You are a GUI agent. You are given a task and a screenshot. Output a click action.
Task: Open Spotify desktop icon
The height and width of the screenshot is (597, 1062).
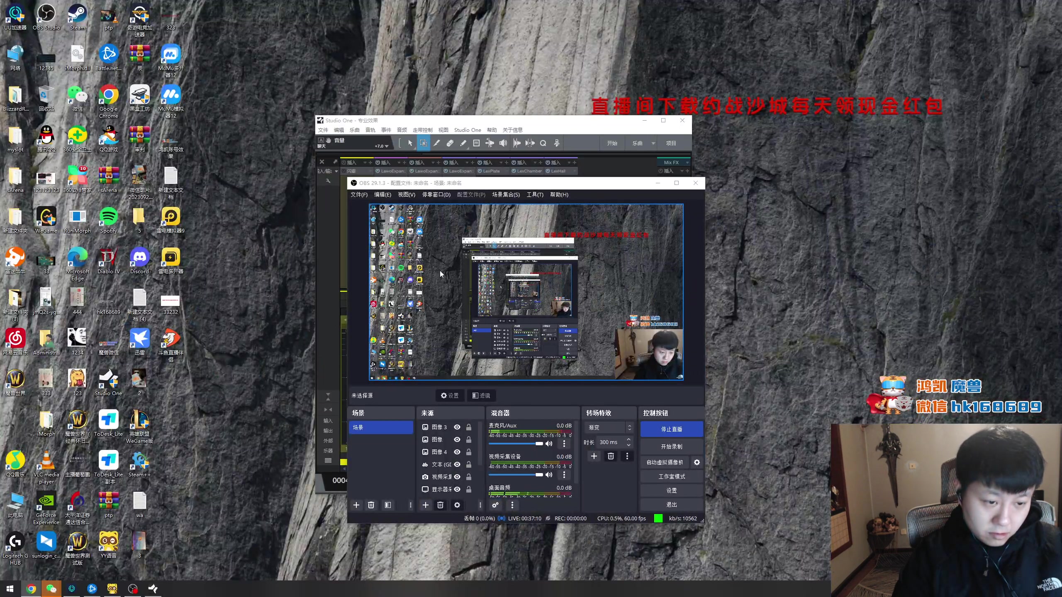click(x=109, y=220)
